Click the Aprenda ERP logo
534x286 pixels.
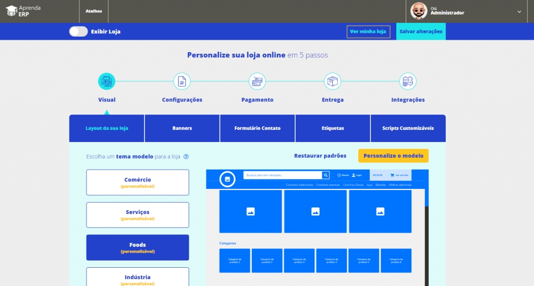23,11
